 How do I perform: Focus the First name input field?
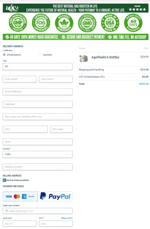(x=20, y=79)
